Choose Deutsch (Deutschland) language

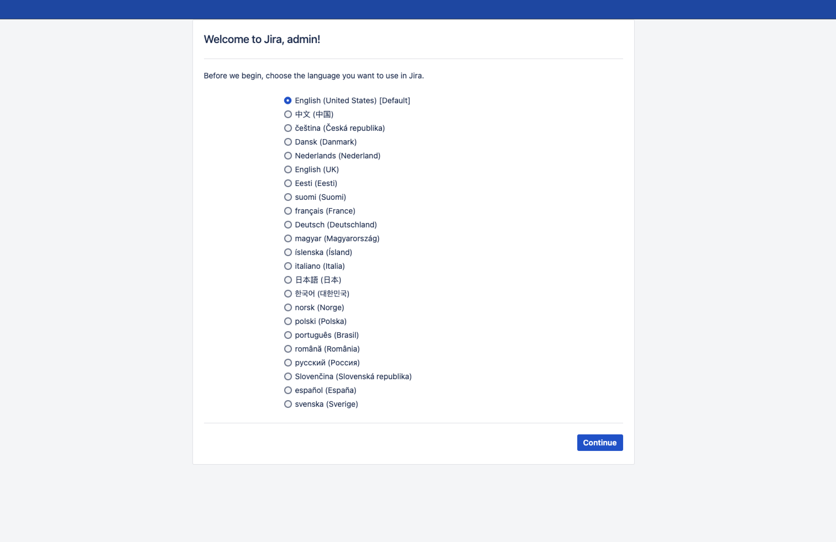click(x=288, y=225)
